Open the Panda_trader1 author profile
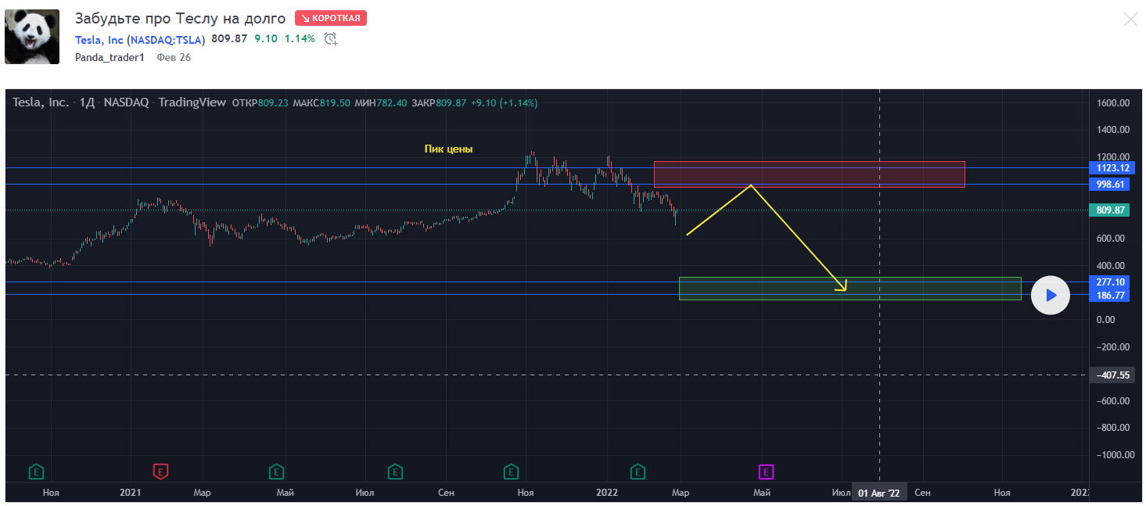 coord(110,57)
